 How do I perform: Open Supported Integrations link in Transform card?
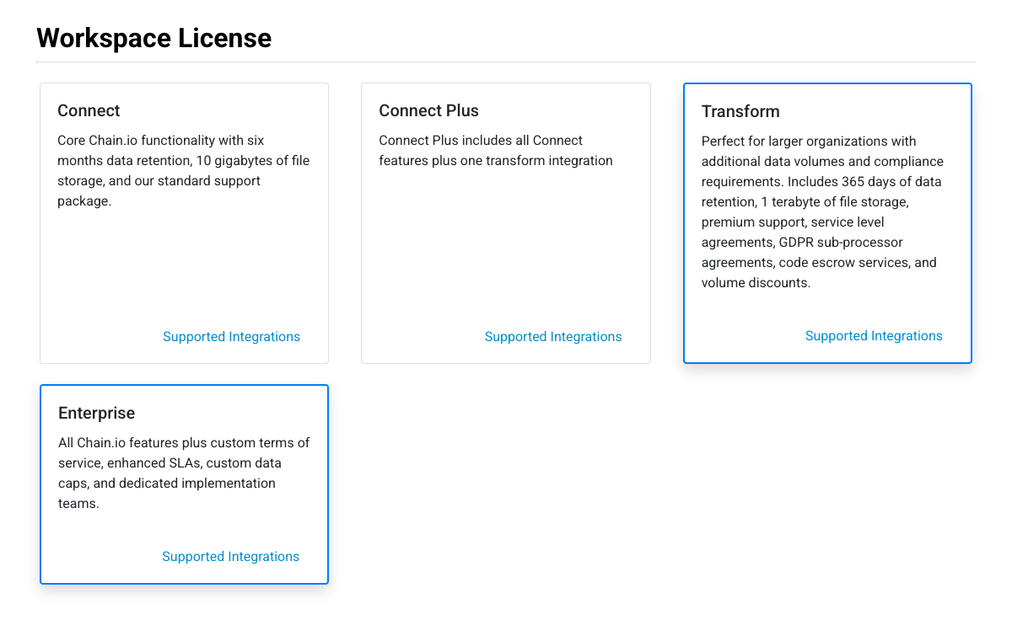point(874,335)
